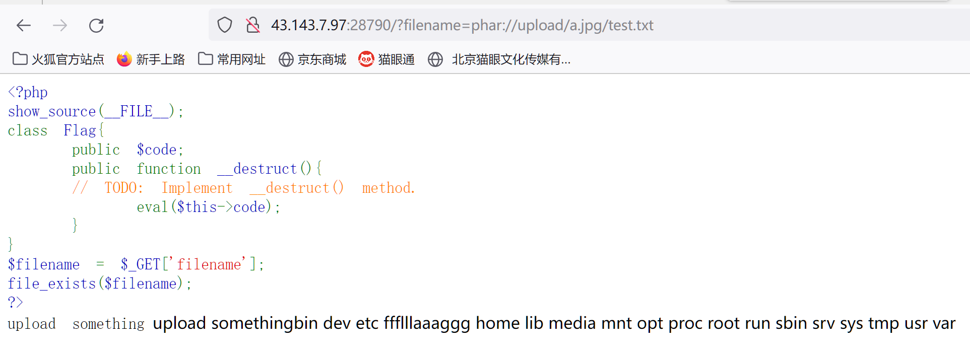The width and height of the screenshot is (970, 357).
Task: Click the 火狐官方站点 folder icon
Action: click(20, 59)
